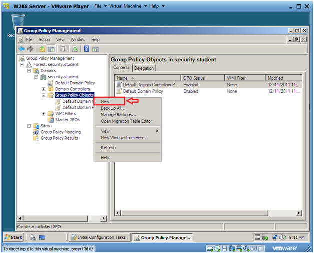
Task: Click the Up one level folder icon
Action: point(42,49)
